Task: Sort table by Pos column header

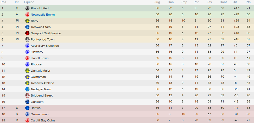Action: [x=3, y=2]
